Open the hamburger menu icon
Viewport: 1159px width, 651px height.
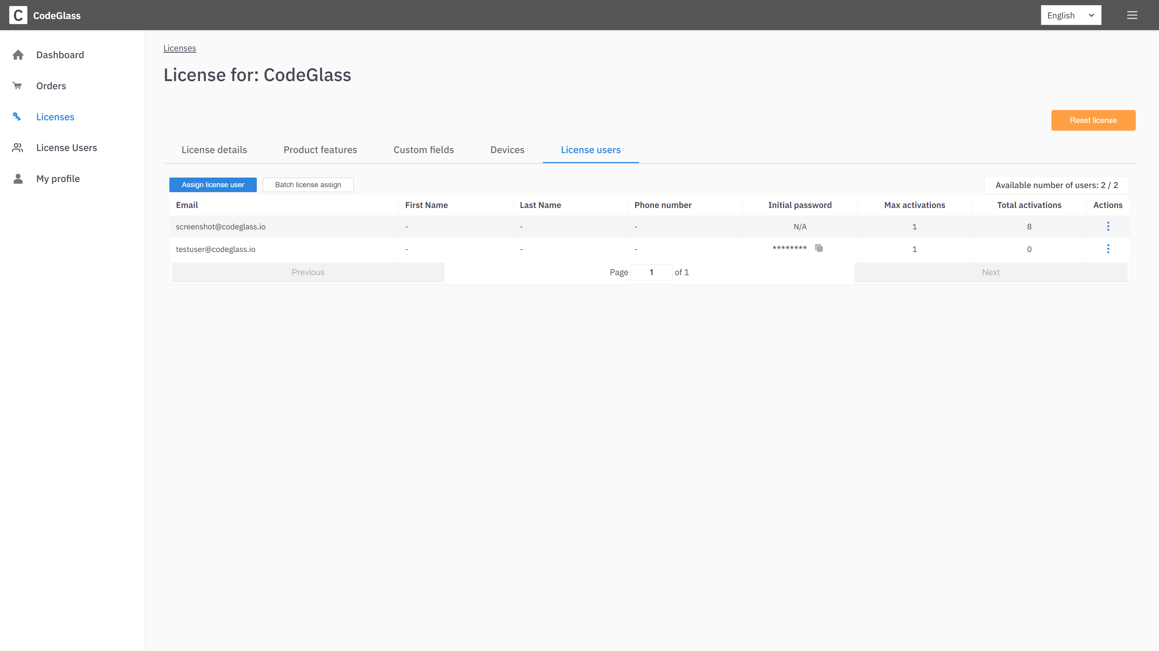pos(1132,15)
